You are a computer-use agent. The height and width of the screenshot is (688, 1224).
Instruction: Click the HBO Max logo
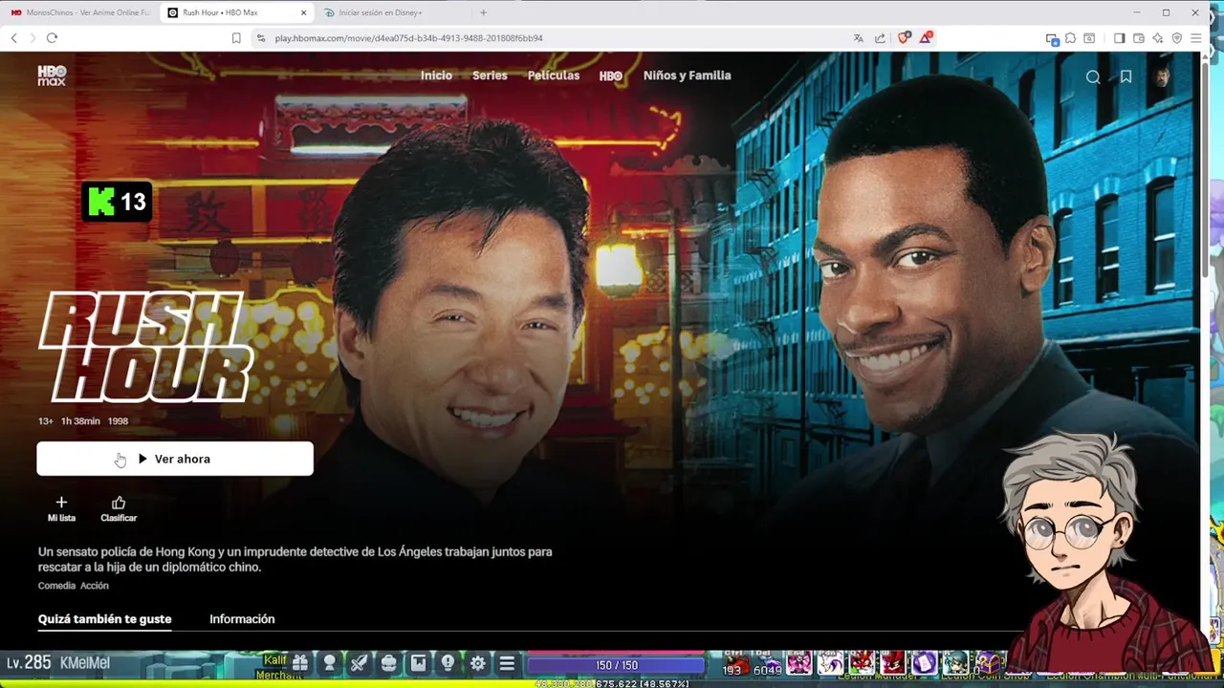[52, 75]
